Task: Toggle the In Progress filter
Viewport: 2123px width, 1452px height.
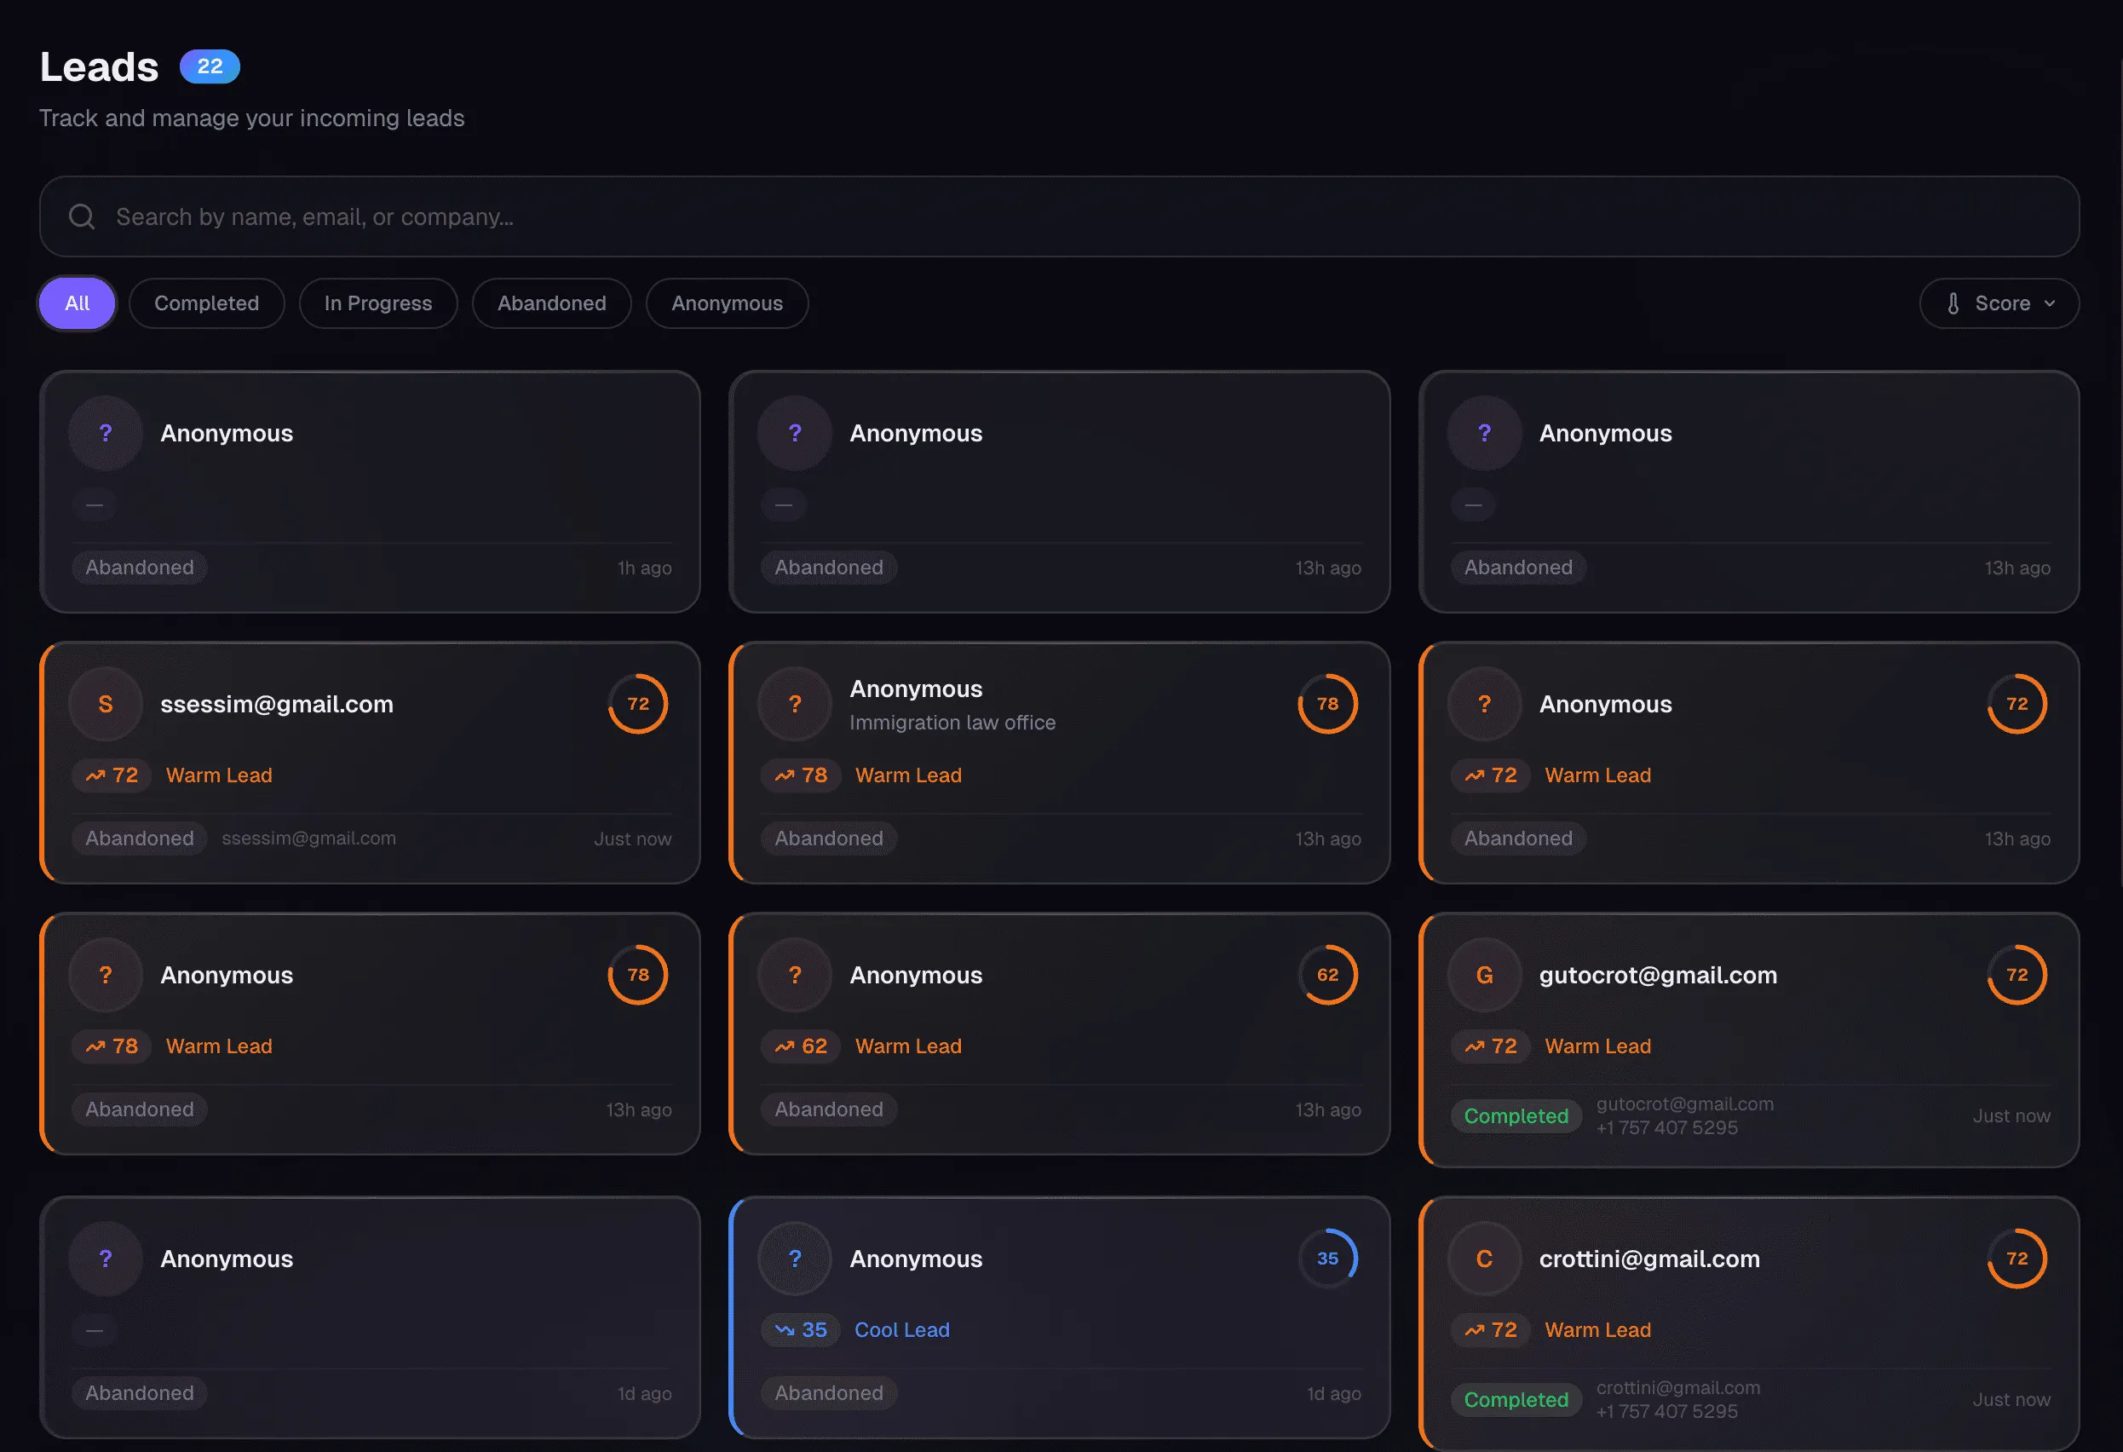Action: (377, 302)
